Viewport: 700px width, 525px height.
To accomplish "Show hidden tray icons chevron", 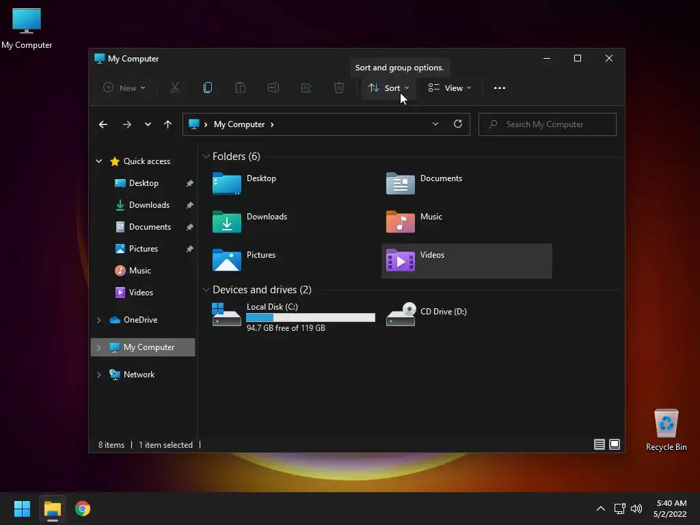I will pyautogui.click(x=600, y=509).
